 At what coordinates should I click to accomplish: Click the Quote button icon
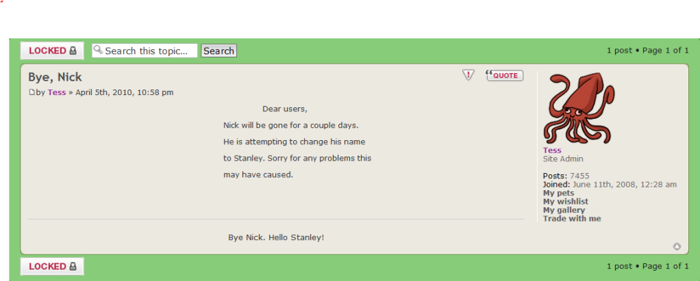tap(505, 75)
